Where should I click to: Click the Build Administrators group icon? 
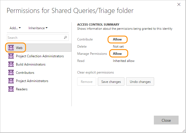coord(11,64)
